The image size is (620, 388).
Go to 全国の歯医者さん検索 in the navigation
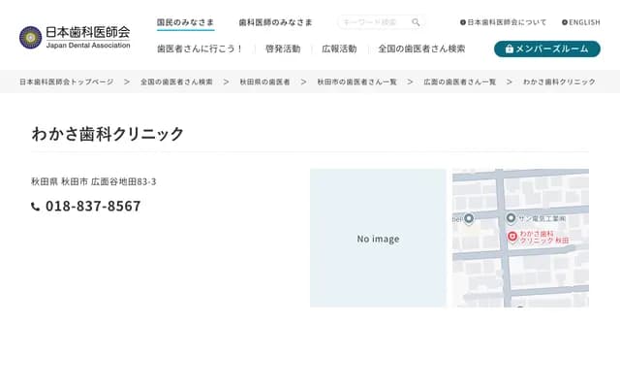click(x=421, y=48)
